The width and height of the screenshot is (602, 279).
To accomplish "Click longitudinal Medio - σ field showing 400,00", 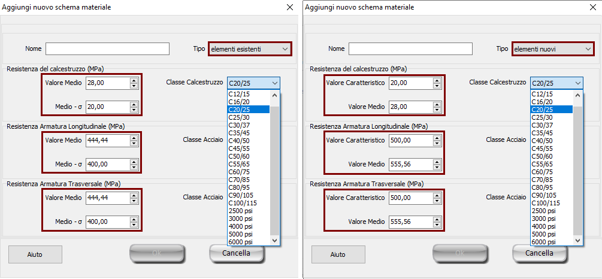I will click(x=107, y=164).
